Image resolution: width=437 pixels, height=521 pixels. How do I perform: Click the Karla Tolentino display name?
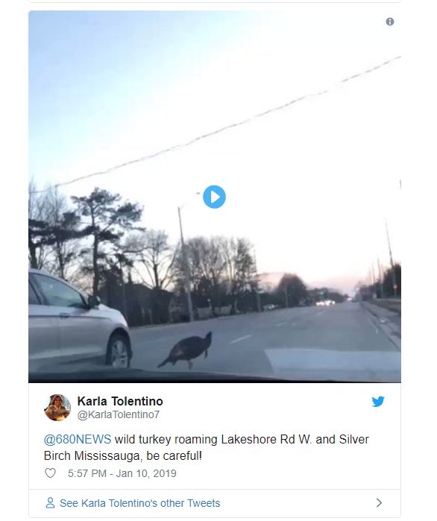[120, 401]
